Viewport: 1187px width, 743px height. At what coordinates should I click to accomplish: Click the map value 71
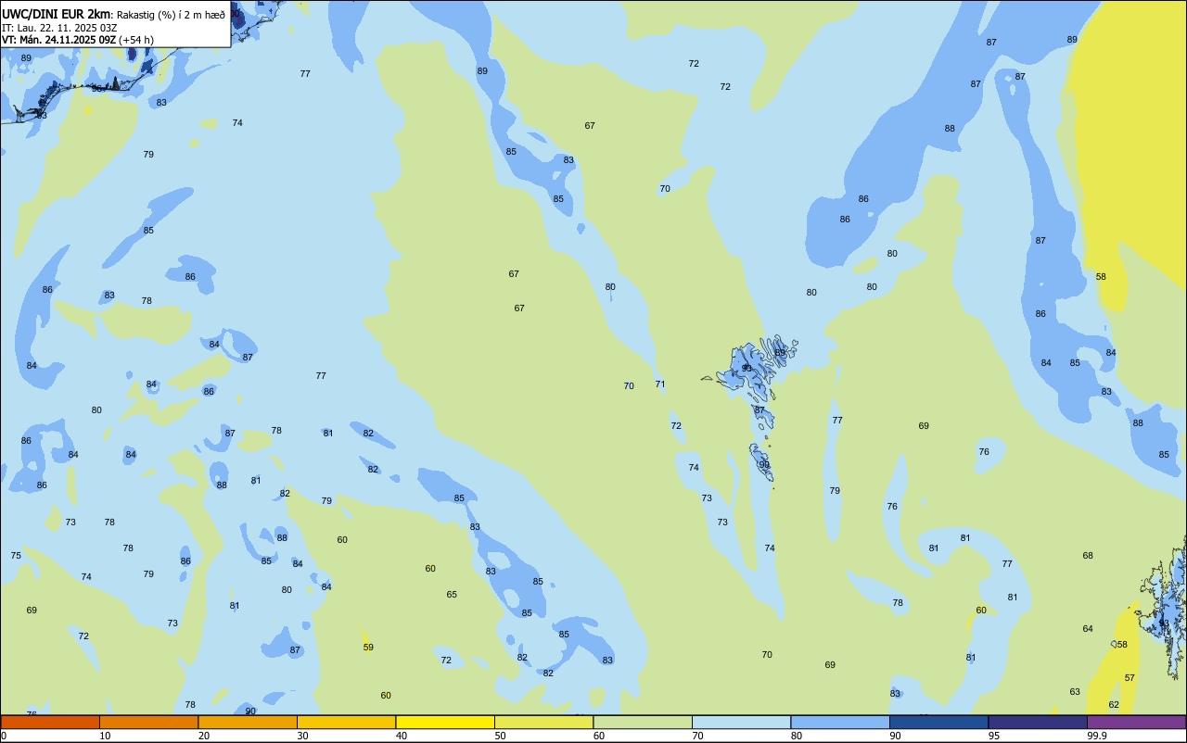660,384
